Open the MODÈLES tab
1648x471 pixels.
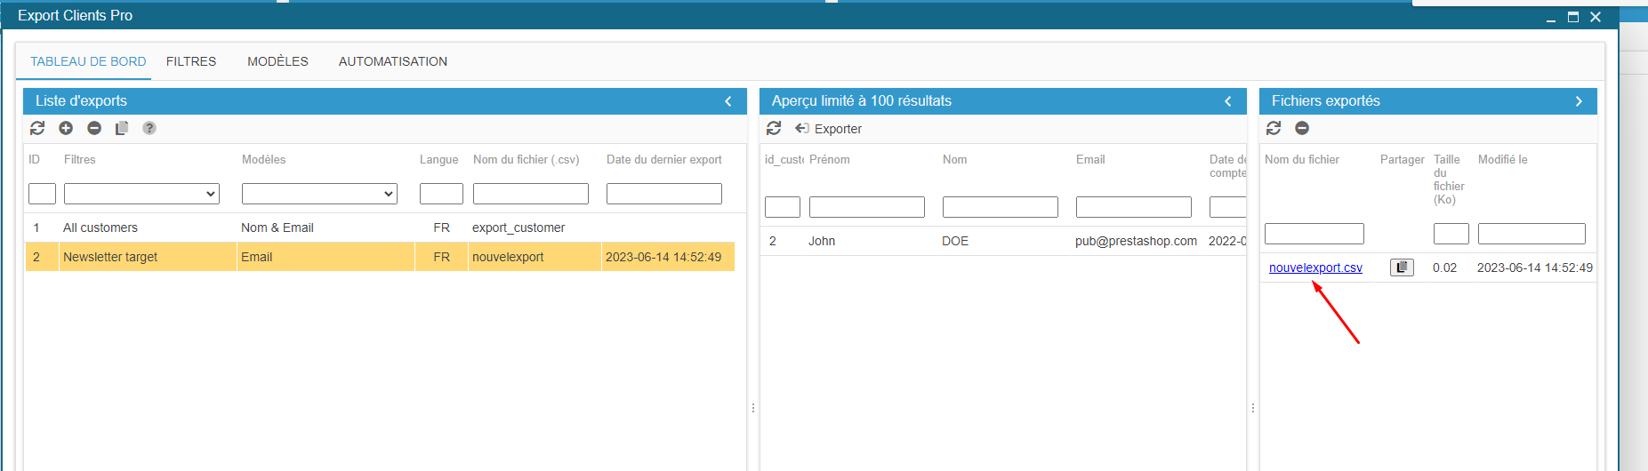(277, 61)
